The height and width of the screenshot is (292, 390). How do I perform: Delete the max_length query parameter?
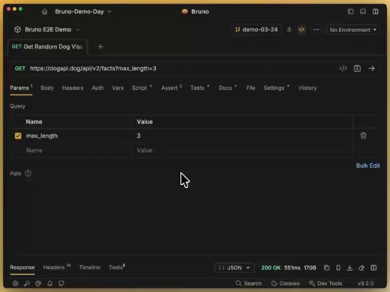pos(363,136)
